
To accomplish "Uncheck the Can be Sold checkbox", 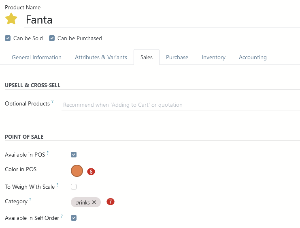I will point(8,38).
